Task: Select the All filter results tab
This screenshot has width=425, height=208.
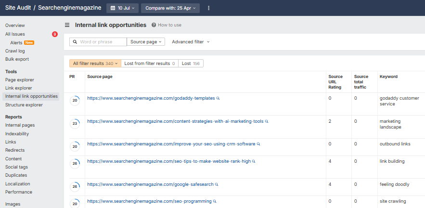Action: (95, 64)
